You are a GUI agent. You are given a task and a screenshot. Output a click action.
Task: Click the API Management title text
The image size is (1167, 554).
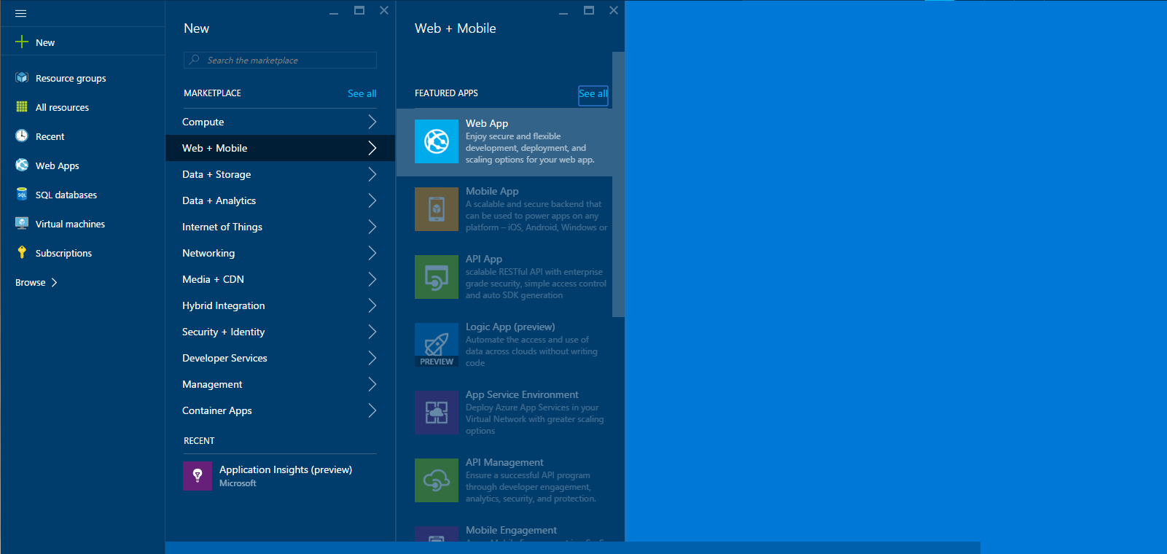click(504, 462)
